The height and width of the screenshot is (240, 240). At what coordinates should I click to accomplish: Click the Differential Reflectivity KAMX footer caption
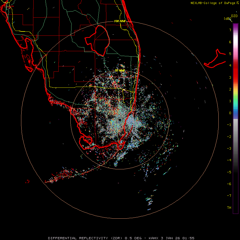pos(121,238)
